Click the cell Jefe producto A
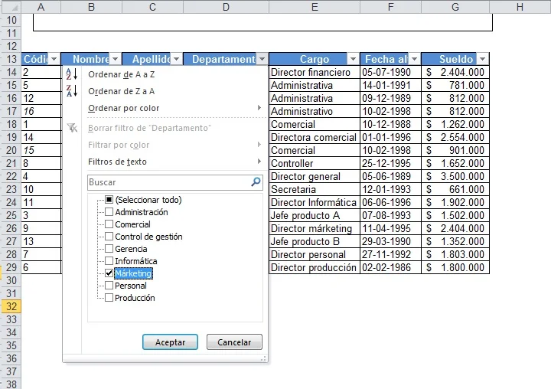Screen dimensions: 551x389 point(315,215)
